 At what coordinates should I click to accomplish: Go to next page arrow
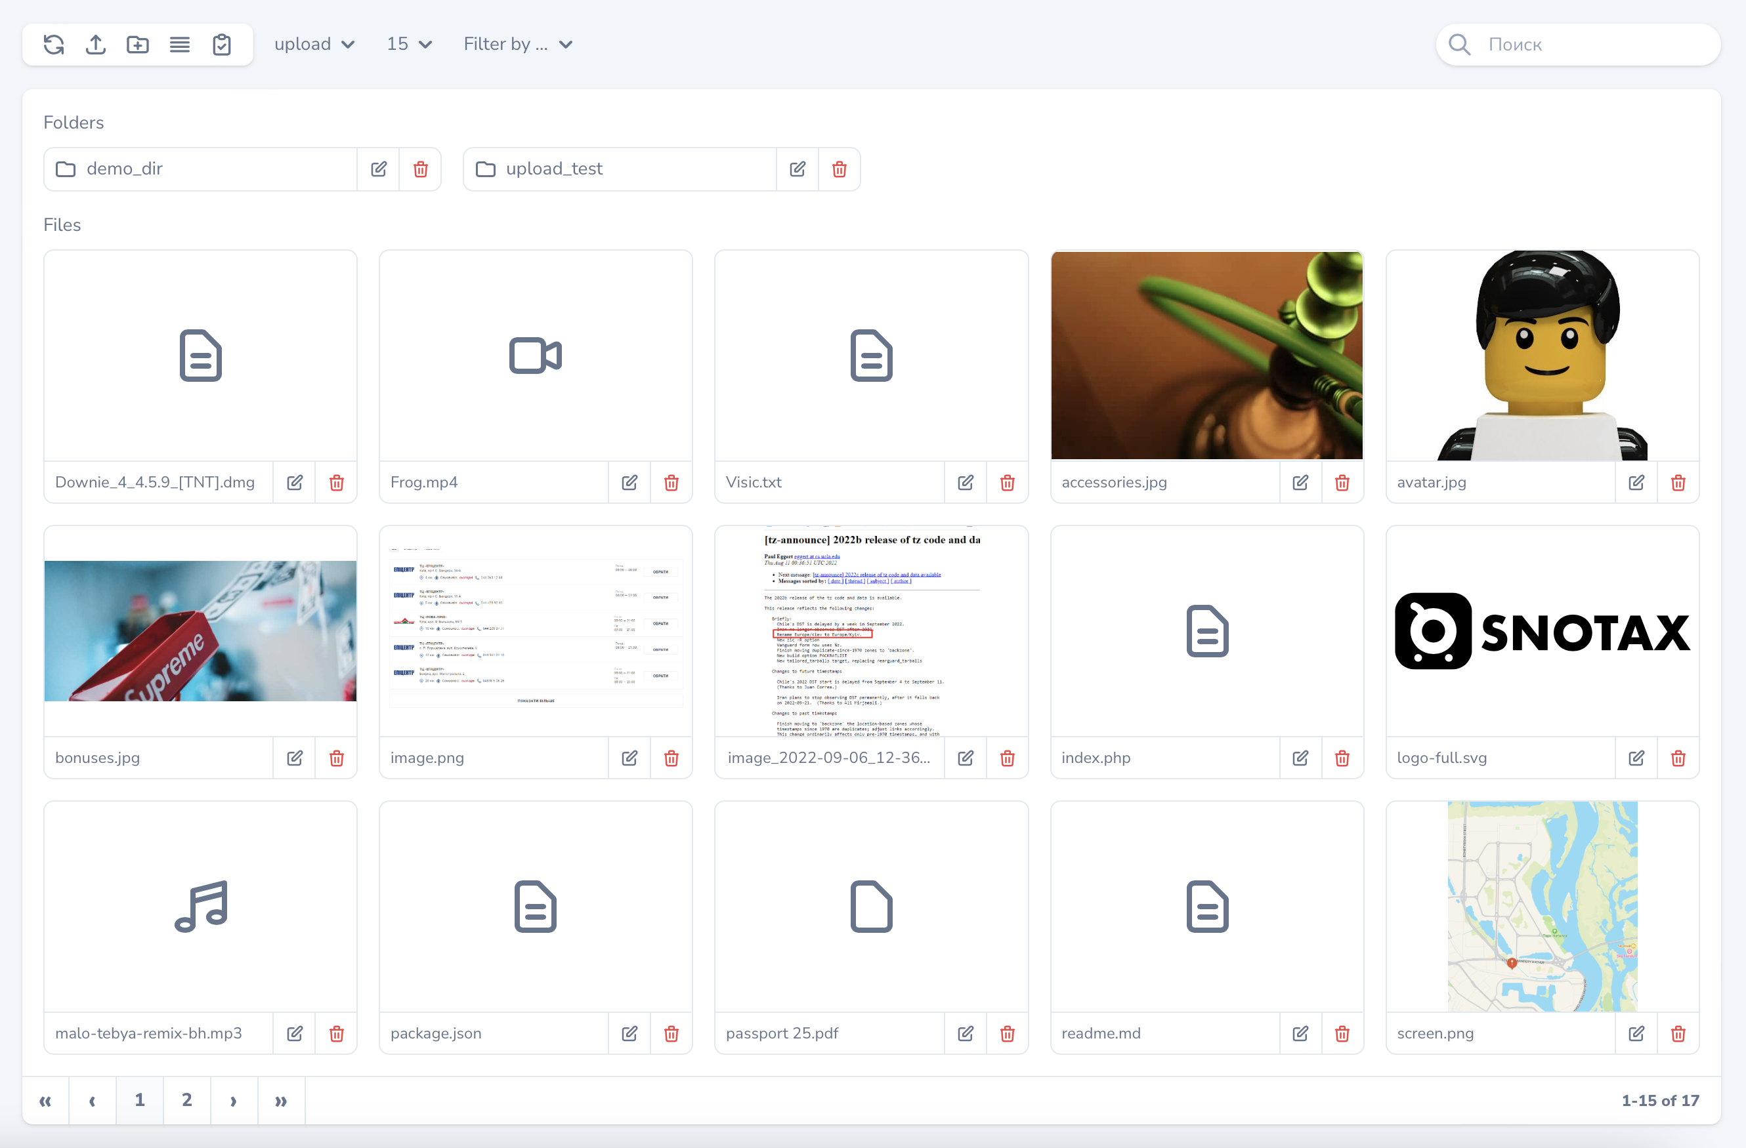coord(233,1099)
